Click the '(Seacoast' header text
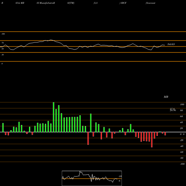The width and height of the screenshot is (186, 186). [150, 3]
